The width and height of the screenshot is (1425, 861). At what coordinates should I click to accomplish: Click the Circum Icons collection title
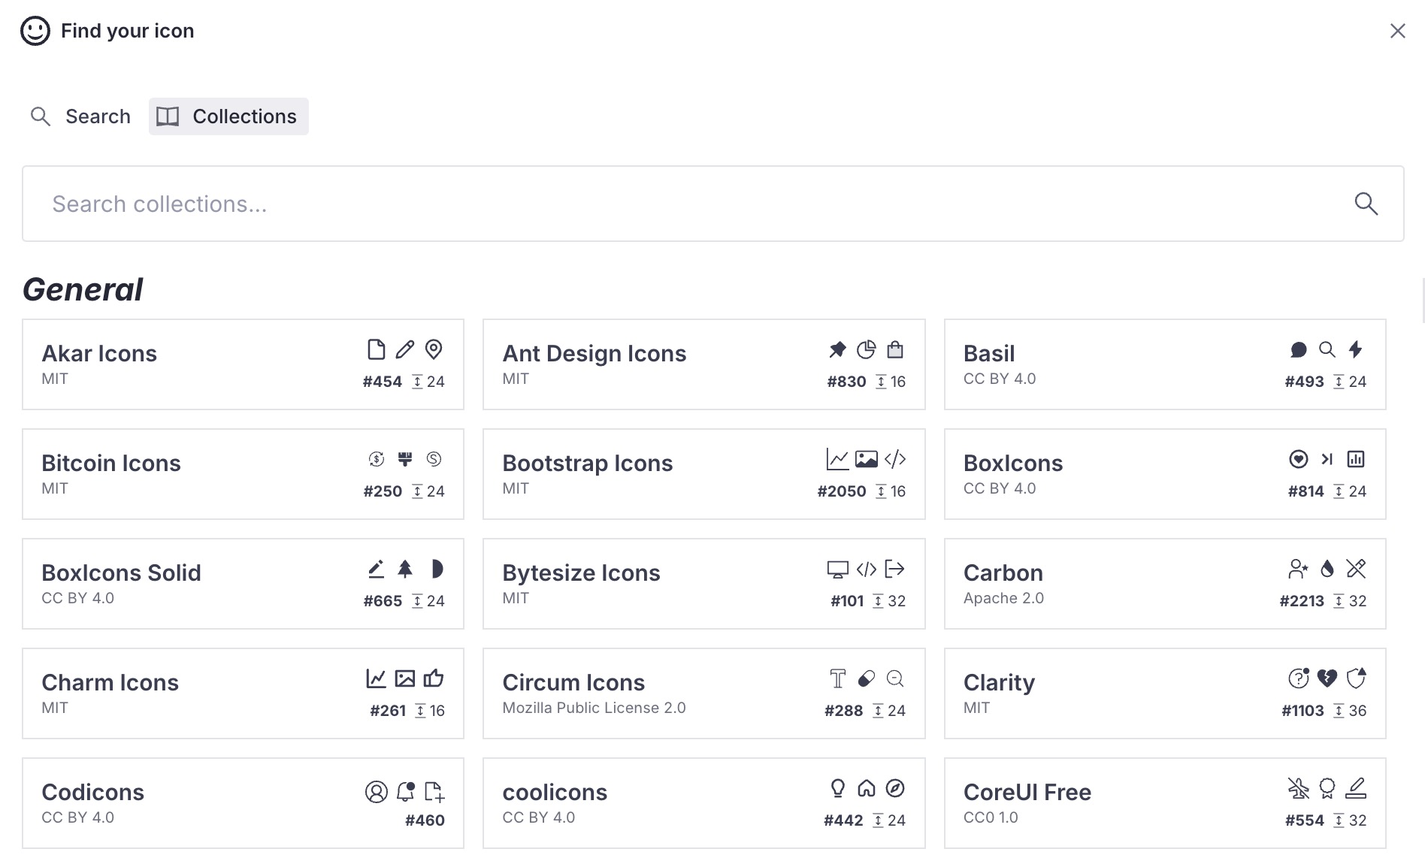coord(573,682)
